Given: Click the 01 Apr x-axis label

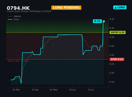Looking at the screenshot, I should pyautogui.click(x=35, y=90).
